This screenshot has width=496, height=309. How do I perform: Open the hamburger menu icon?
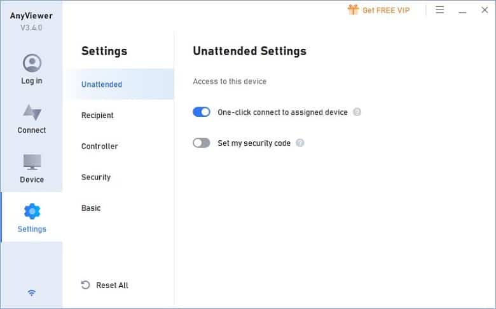pos(439,10)
